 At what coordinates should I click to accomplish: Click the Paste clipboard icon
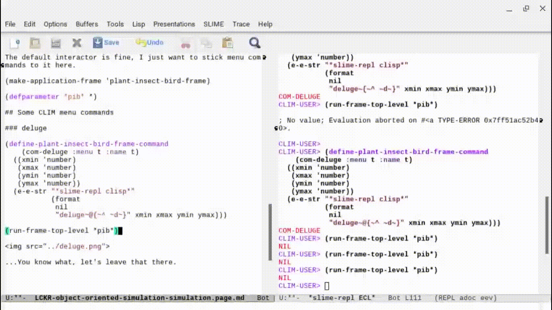(228, 43)
